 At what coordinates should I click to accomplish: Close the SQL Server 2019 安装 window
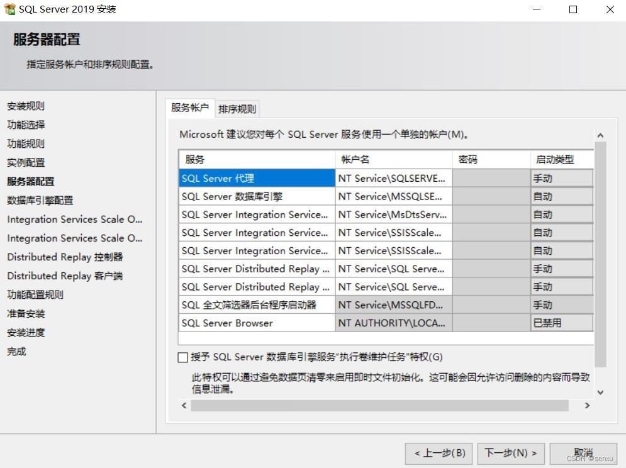(610, 9)
